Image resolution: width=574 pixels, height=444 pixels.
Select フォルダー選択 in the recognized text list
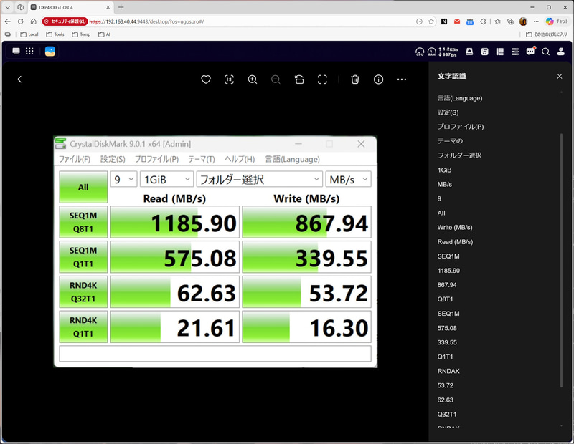459,155
